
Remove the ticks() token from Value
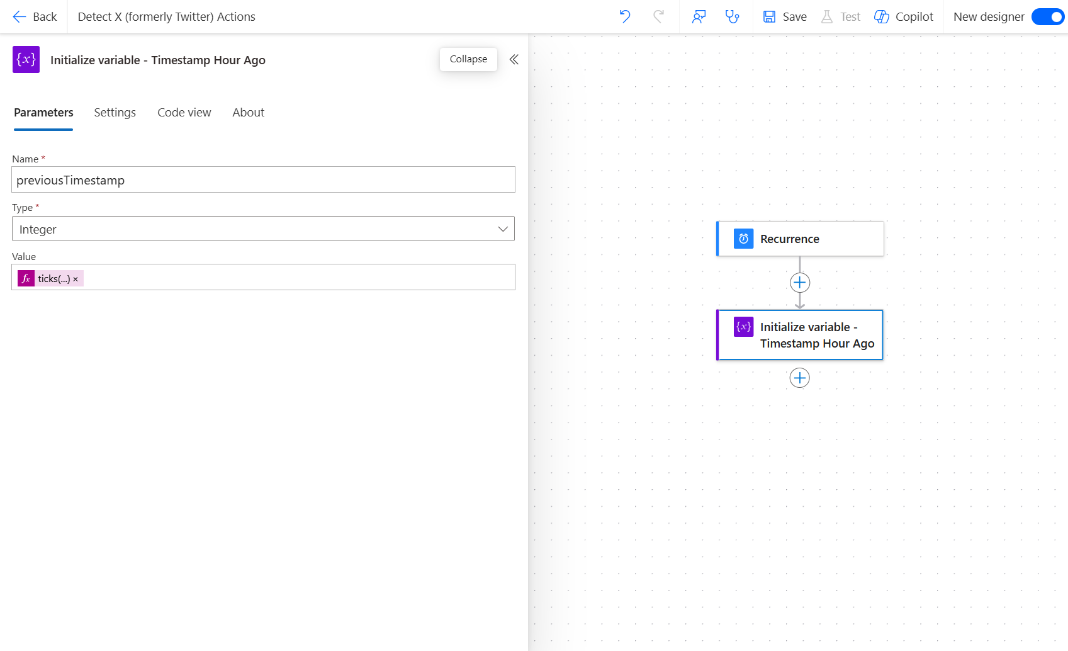coord(75,278)
